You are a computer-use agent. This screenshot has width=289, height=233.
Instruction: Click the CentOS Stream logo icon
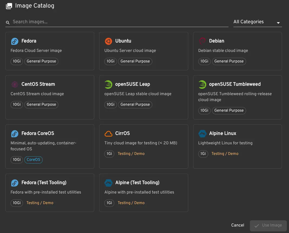point(15,85)
